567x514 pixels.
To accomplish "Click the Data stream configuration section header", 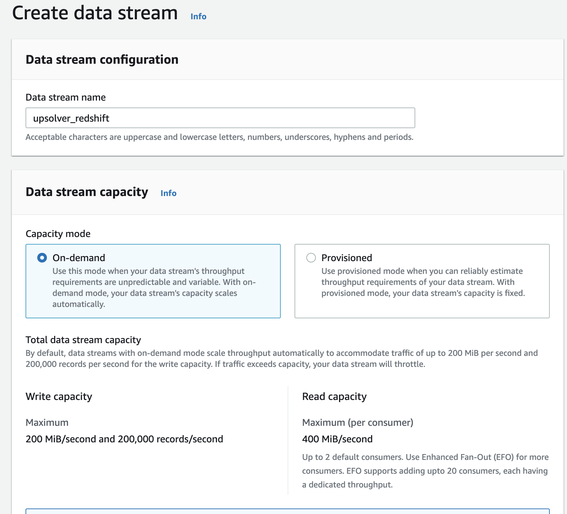I will click(x=102, y=60).
